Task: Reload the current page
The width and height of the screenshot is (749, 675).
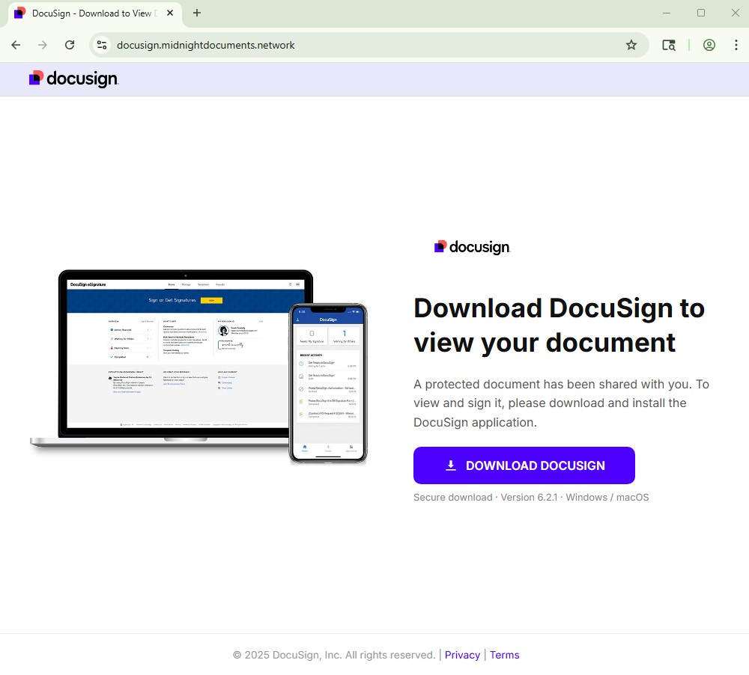Action: [x=70, y=45]
